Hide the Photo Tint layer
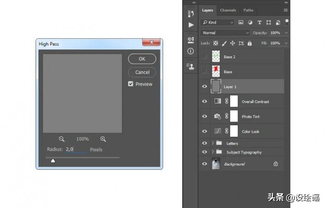This screenshot has width=326, height=208. tap(204, 116)
